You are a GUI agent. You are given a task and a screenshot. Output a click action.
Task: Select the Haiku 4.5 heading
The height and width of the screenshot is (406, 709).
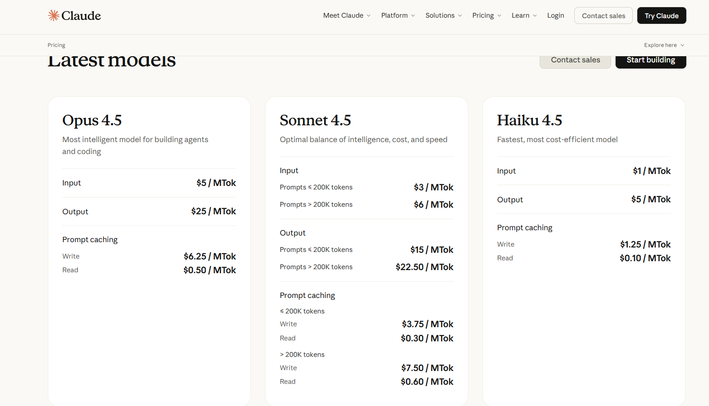pos(530,120)
